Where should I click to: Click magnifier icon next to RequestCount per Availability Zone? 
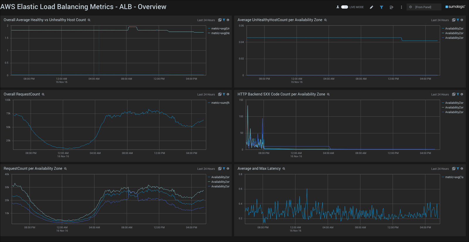(x=65, y=169)
